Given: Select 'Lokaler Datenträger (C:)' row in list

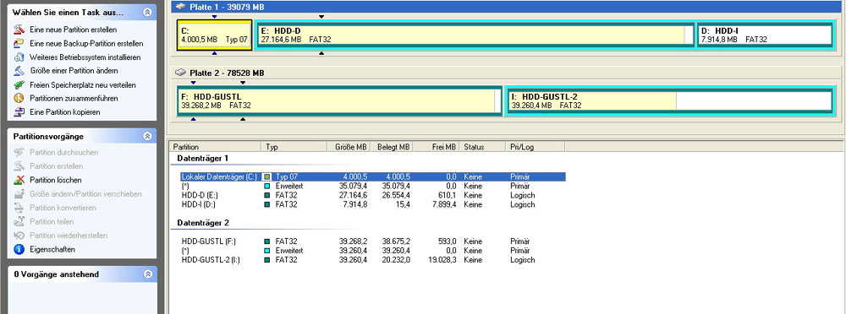Looking at the screenshot, I should click(x=372, y=176).
